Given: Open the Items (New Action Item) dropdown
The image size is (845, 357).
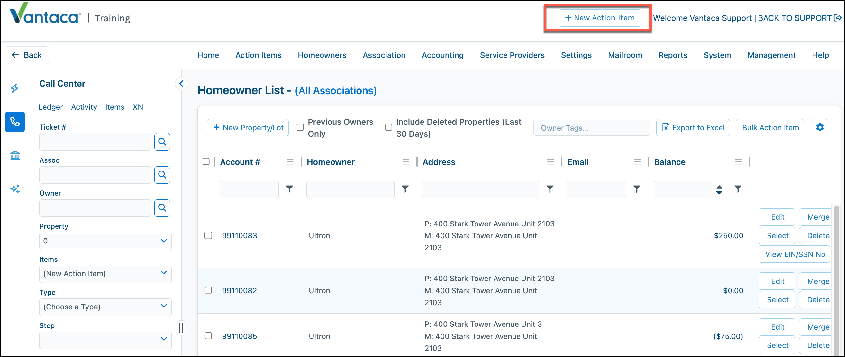Looking at the screenshot, I should (105, 274).
